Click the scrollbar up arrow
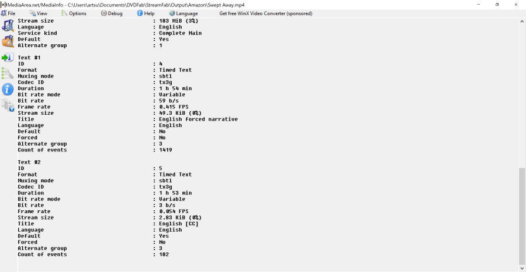526x272 pixels. point(522,21)
